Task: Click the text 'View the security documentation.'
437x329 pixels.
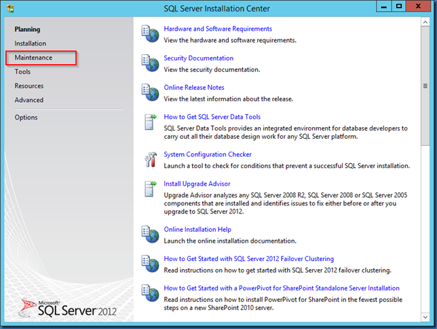Action: tap(212, 69)
